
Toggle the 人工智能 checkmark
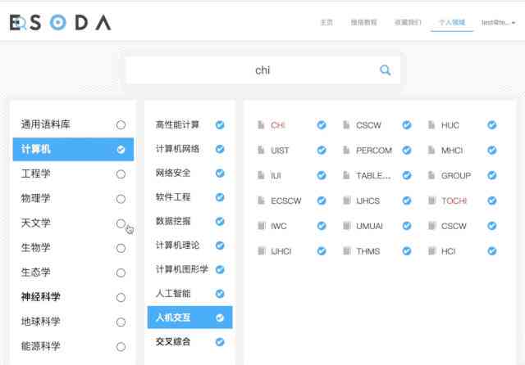tap(220, 294)
